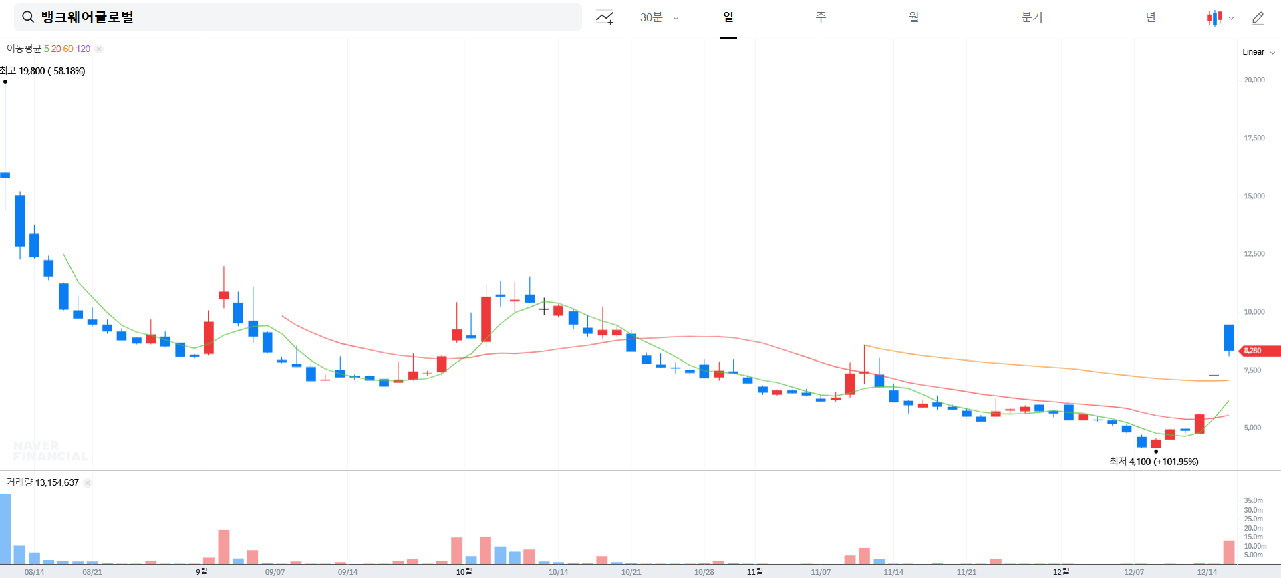The image size is (1281, 578).
Task: Click the 12/14 date axis label
Action: coord(1207,572)
